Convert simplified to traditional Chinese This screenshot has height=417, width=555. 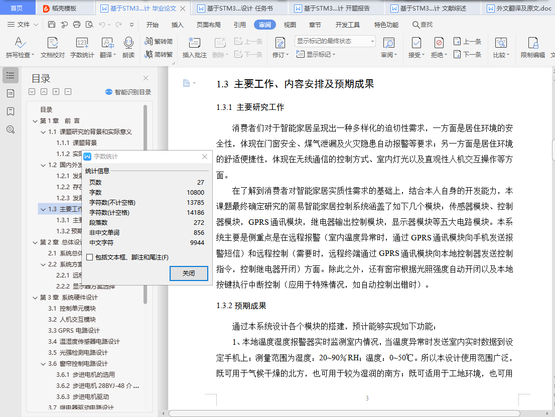pos(159,55)
